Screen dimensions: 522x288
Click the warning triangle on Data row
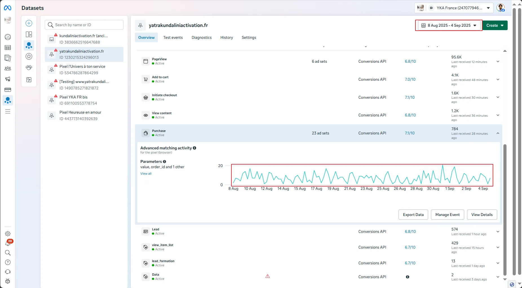tap(267, 276)
